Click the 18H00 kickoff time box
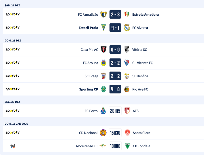 [x=115, y=146]
